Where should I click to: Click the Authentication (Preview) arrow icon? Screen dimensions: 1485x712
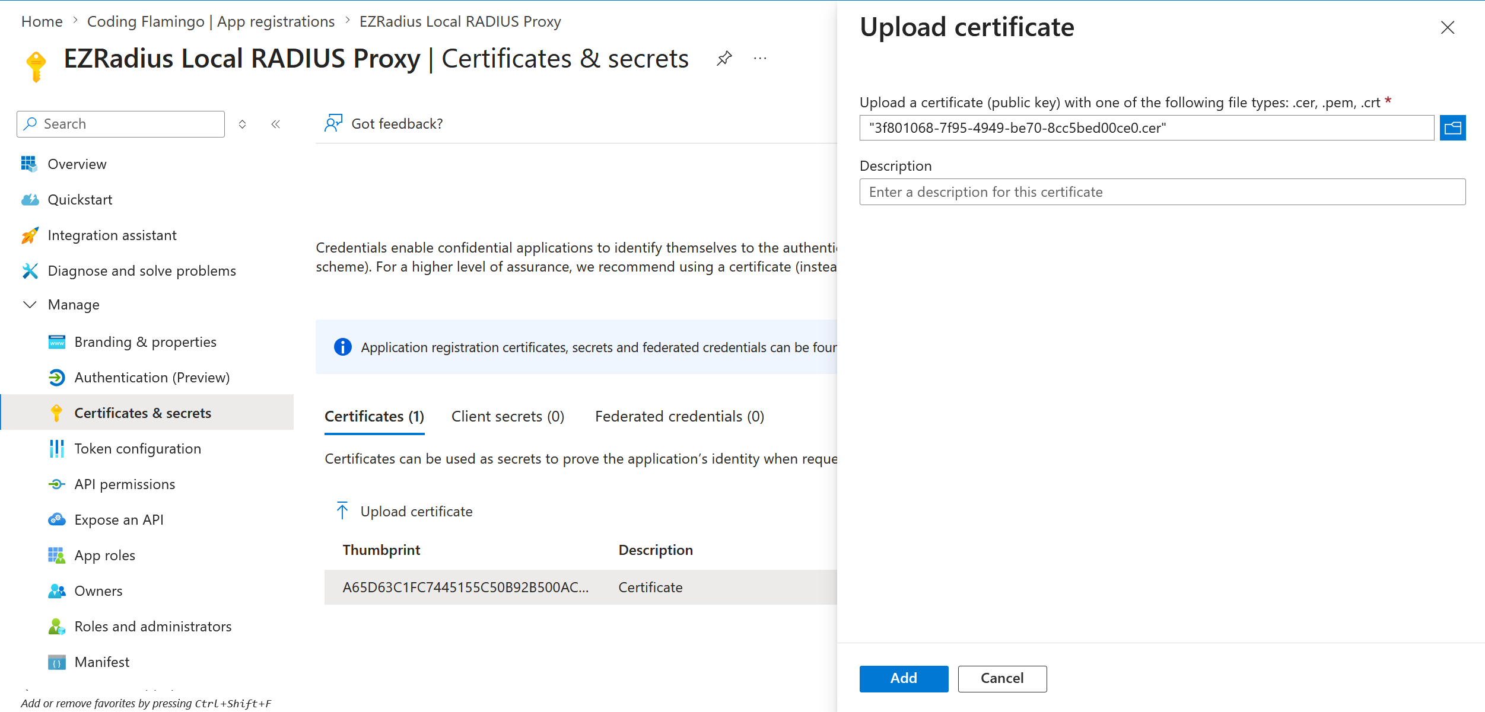coord(57,378)
